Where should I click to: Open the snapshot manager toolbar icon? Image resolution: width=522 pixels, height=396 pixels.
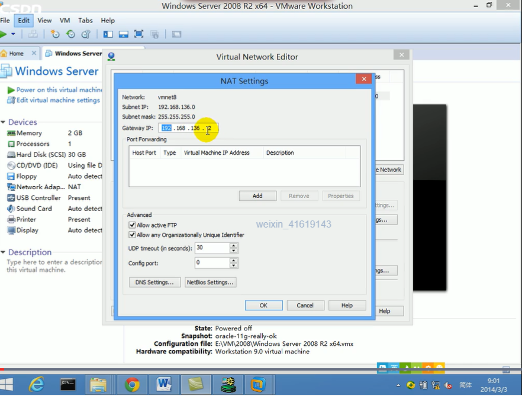tap(86, 34)
